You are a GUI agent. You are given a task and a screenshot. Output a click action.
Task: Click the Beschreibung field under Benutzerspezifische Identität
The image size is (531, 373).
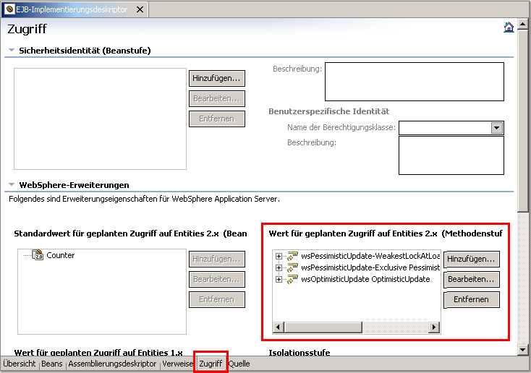point(451,155)
